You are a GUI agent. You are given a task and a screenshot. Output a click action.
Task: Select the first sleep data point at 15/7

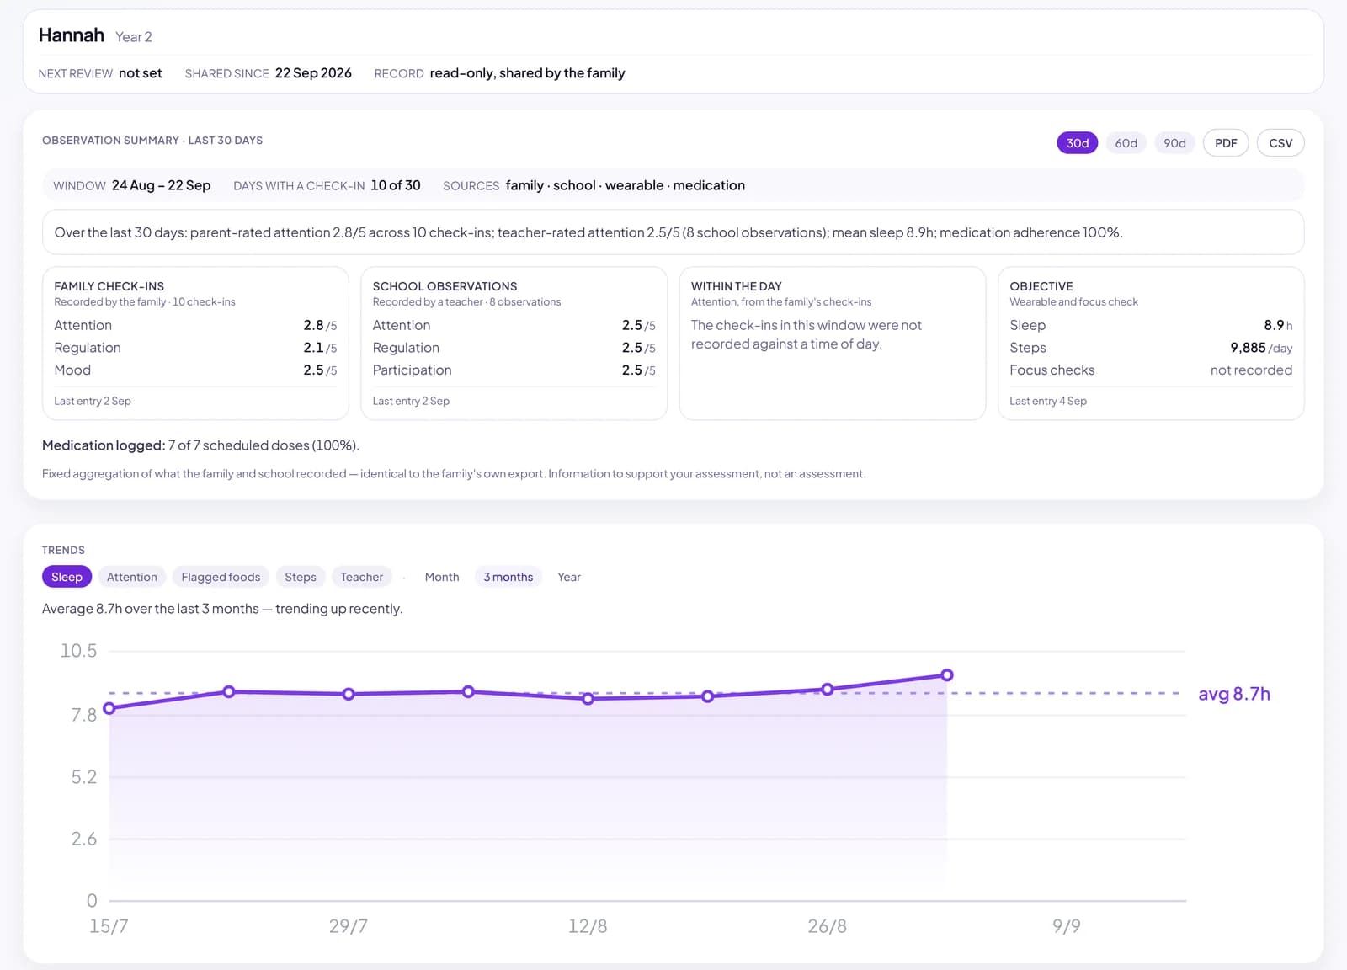tap(109, 708)
